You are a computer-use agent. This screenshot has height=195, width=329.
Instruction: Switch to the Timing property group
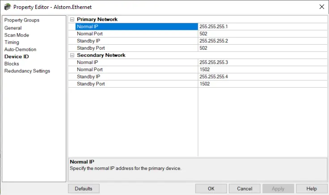[x=12, y=42]
